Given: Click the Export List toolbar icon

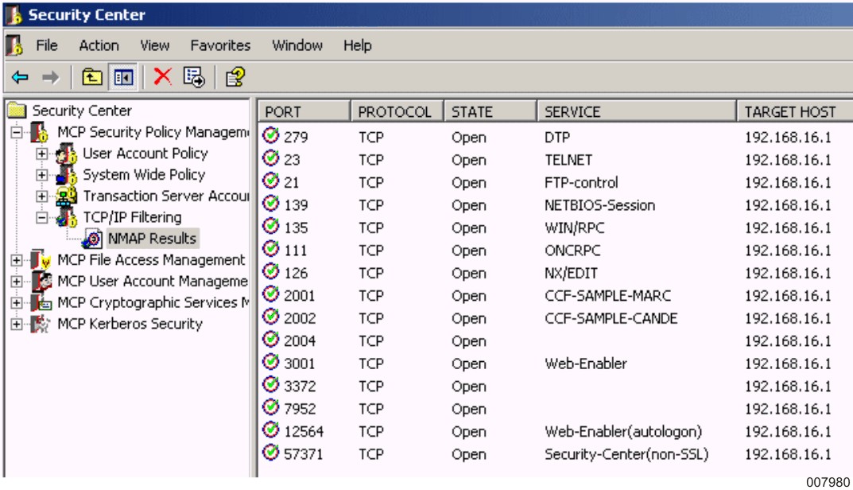Looking at the screenshot, I should click(194, 77).
